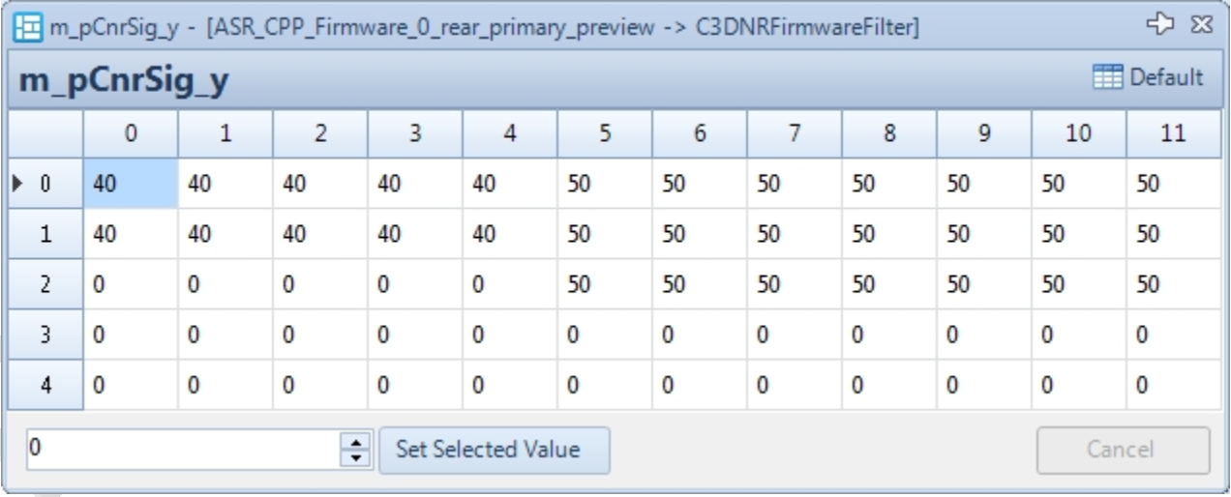Select row header 4

click(x=45, y=385)
